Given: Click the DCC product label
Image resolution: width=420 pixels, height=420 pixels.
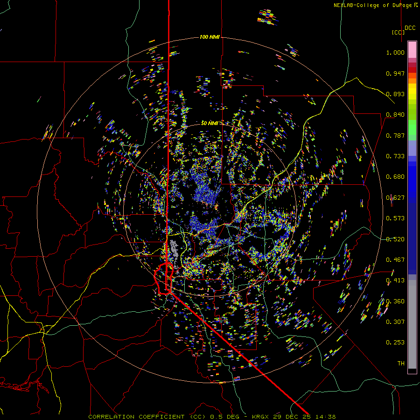Looking at the screenshot, I should coord(410,28).
